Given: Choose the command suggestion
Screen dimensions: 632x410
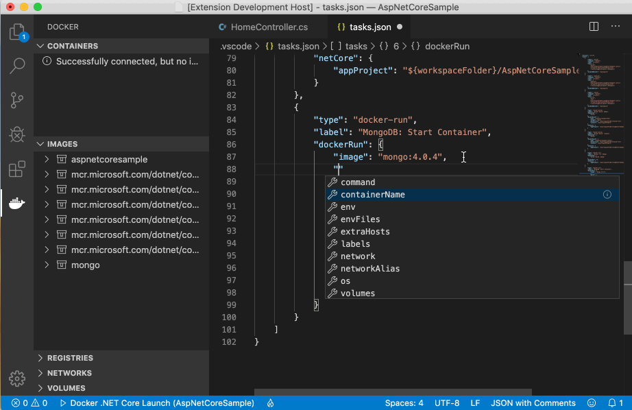Looking at the screenshot, I should [x=472, y=182].
